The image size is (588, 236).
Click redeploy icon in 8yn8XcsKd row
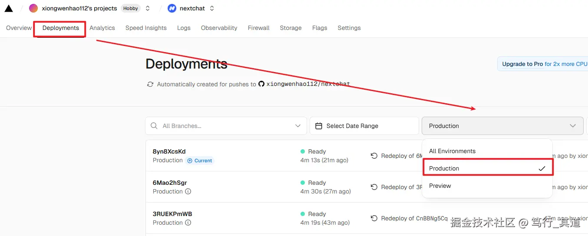(x=374, y=156)
